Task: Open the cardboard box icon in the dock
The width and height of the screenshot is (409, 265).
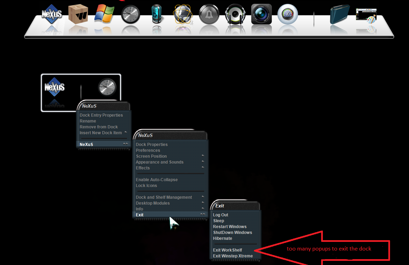Action: pyautogui.click(x=78, y=14)
